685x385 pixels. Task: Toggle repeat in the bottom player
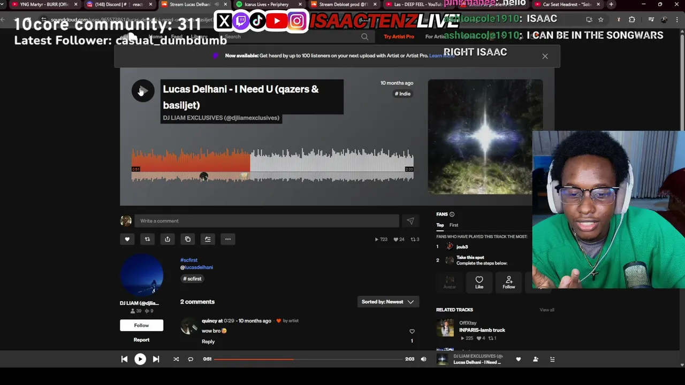[191, 359]
